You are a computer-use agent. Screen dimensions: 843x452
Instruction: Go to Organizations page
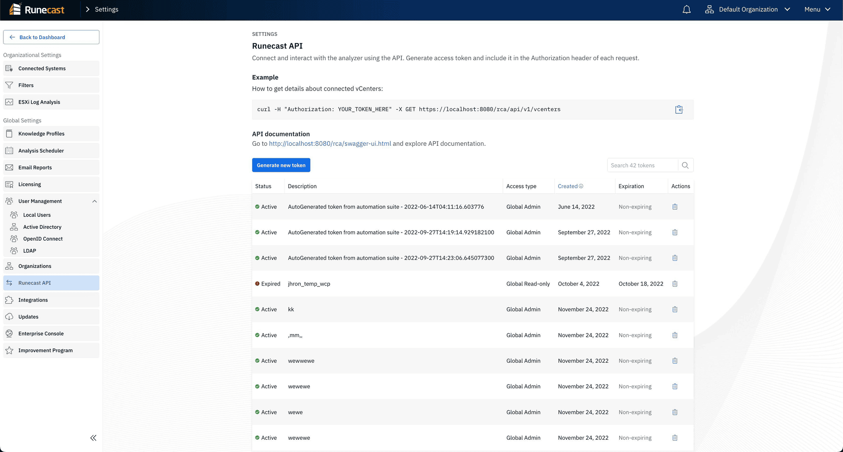[x=51, y=266]
